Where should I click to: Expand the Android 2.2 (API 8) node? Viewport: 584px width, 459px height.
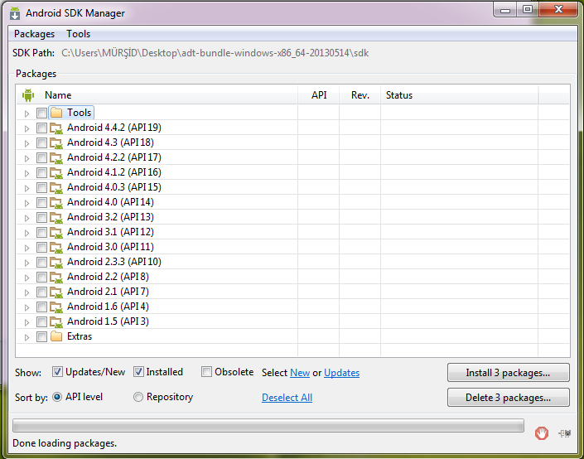[27, 278]
